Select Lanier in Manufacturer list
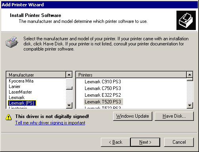 15,86
